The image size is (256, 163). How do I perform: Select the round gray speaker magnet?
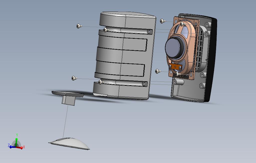tap(173, 48)
